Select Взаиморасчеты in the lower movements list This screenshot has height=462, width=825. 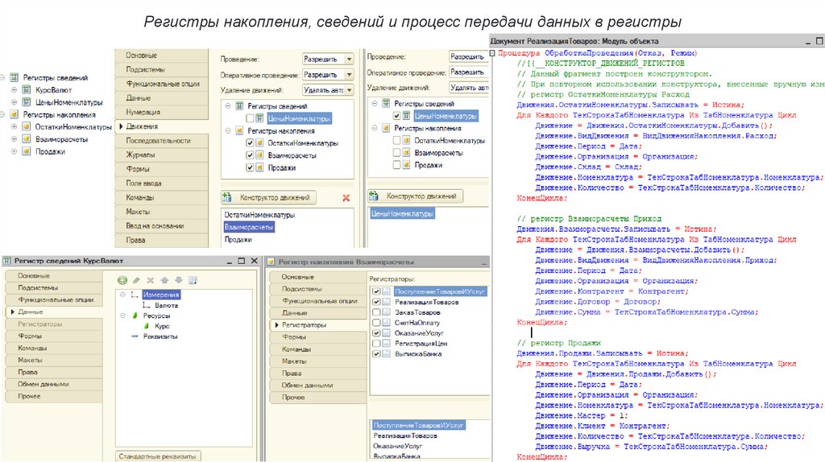click(249, 228)
